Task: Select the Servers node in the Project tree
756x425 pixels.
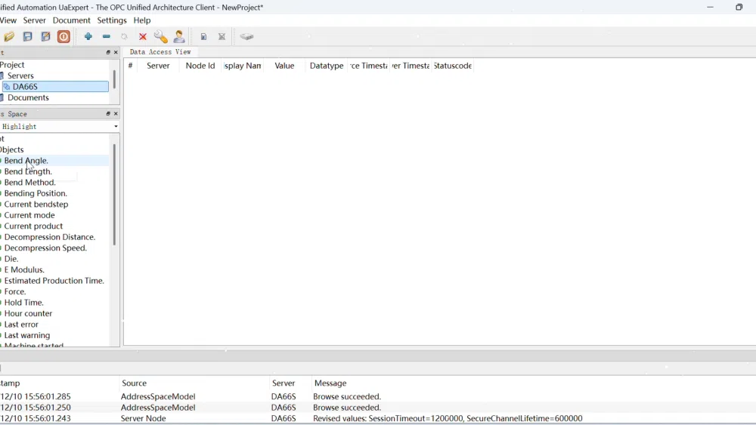Action: [x=20, y=75]
